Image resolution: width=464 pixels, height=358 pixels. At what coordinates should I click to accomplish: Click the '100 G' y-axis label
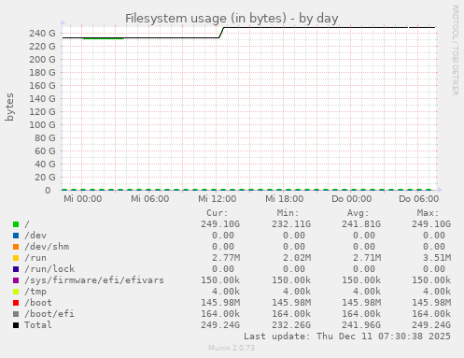42,124
